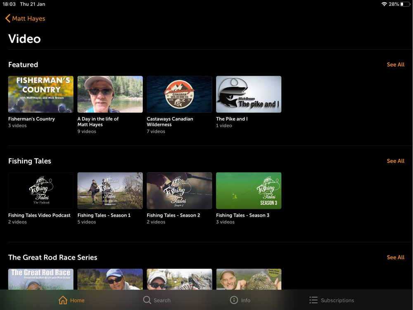Tap the Info circle icon
Screen dimensions: 413x310
(x=234, y=300)
